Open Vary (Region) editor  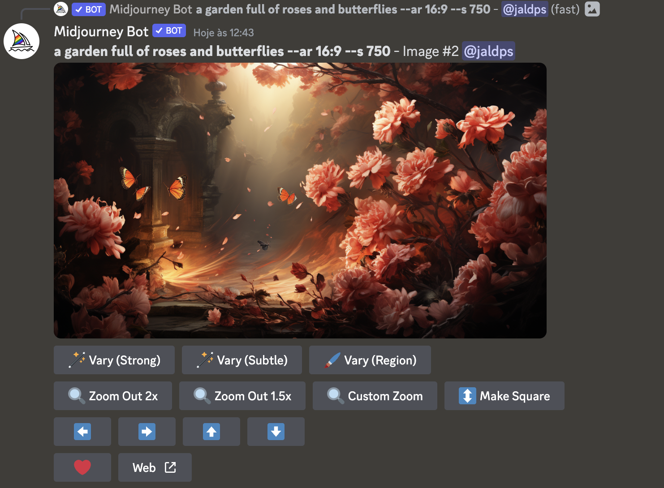370,360
